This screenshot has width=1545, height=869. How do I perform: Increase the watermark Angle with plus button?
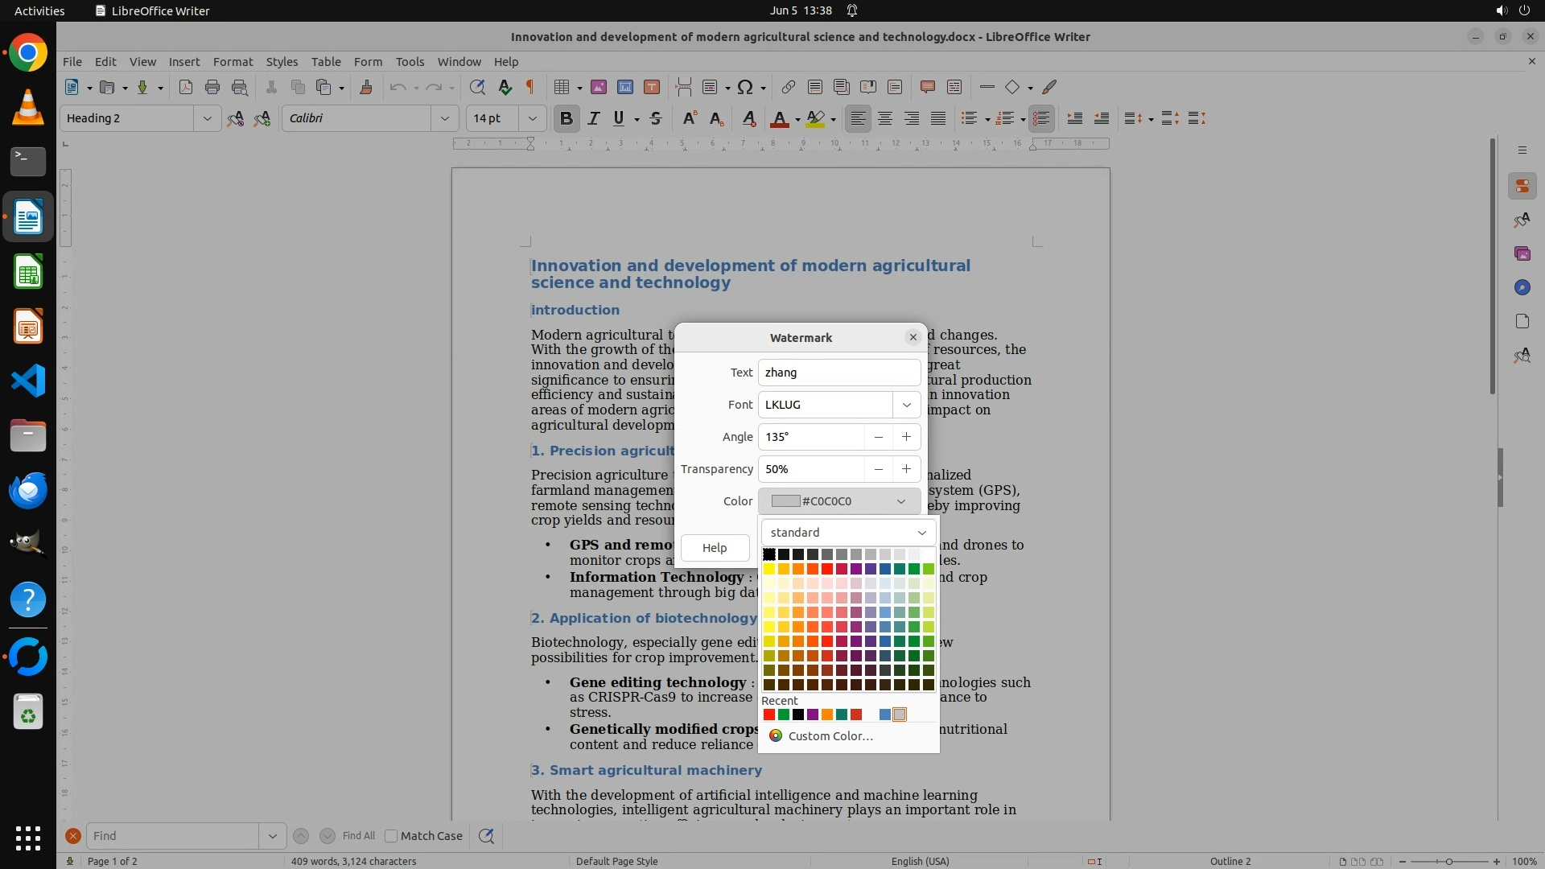tap(906, 437)
